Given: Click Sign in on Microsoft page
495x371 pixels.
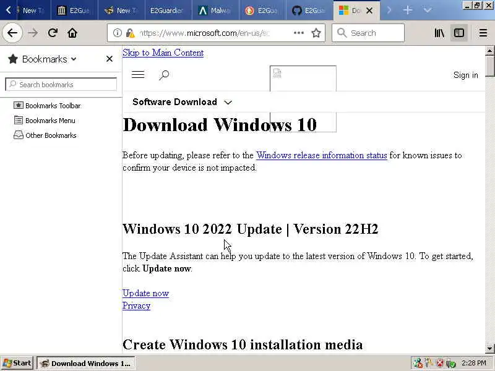Looking at the screenshot, I should pos(466,75).
